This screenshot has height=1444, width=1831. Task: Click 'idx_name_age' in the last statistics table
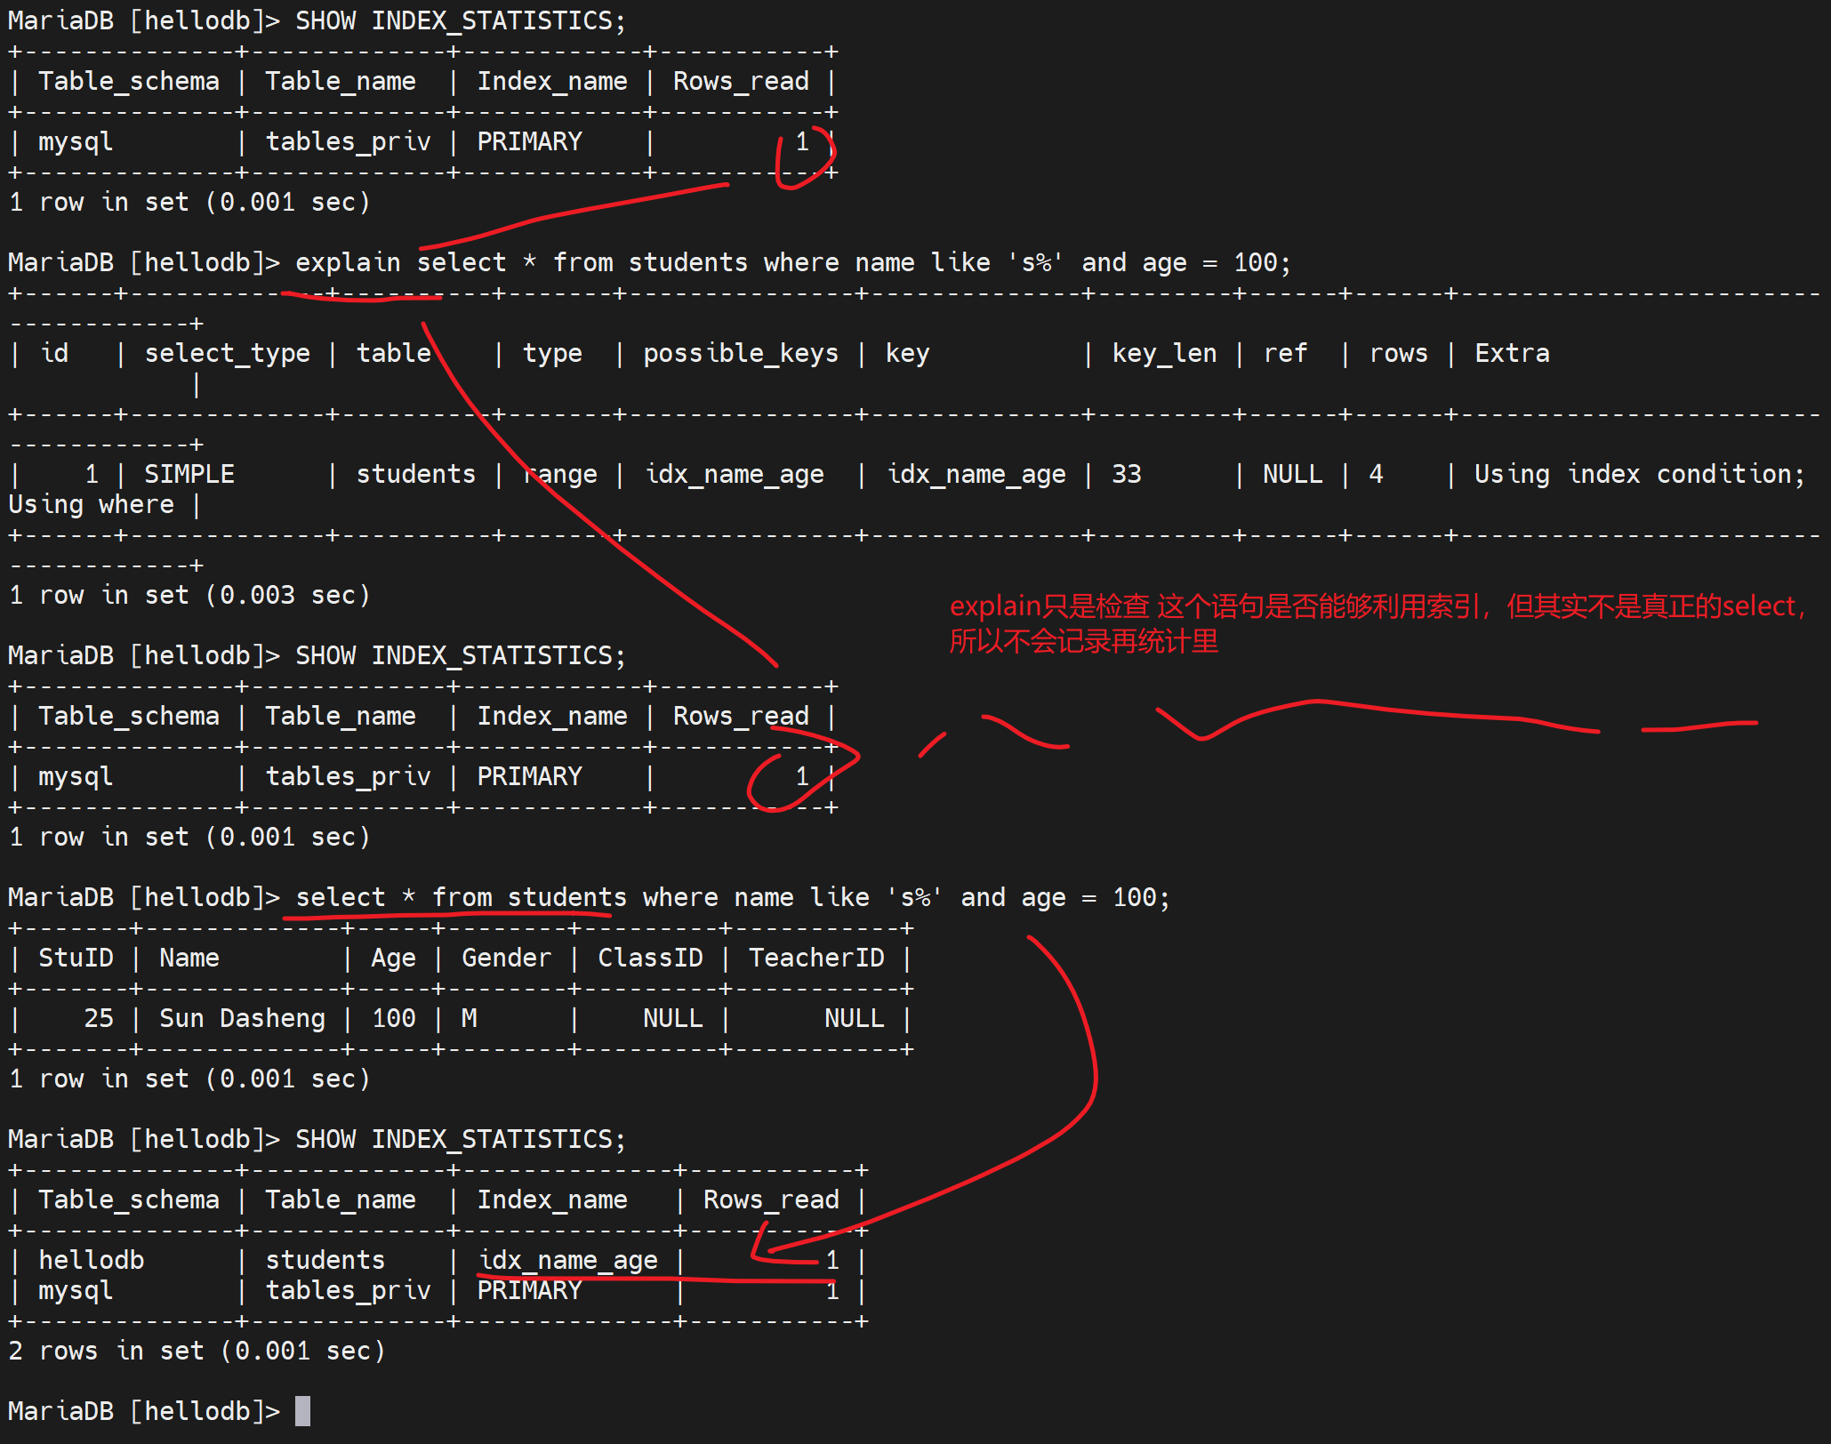(568, 1260)
